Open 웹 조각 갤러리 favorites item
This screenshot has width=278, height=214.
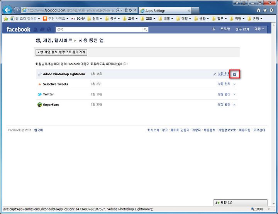coord(25,19)
